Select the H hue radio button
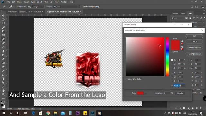The height and width of the screenshot is (116, 206). [172, 60]
